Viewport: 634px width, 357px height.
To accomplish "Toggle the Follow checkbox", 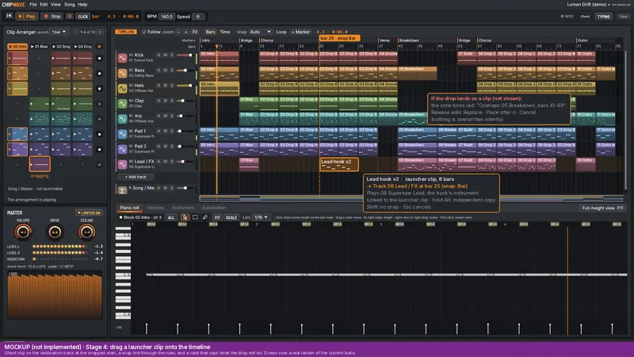I will [x=143, y=32].
